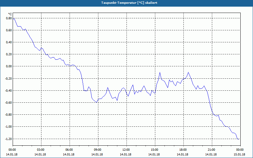Select the -1,00 y-axis label
This screenshot has width=253, height=158.
tap(8, 127)
